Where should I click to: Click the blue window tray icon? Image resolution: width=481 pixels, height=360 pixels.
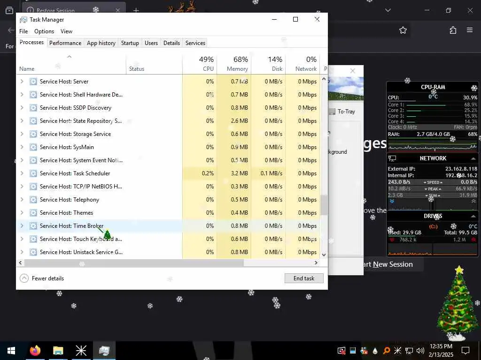click(x=352, y=351)
